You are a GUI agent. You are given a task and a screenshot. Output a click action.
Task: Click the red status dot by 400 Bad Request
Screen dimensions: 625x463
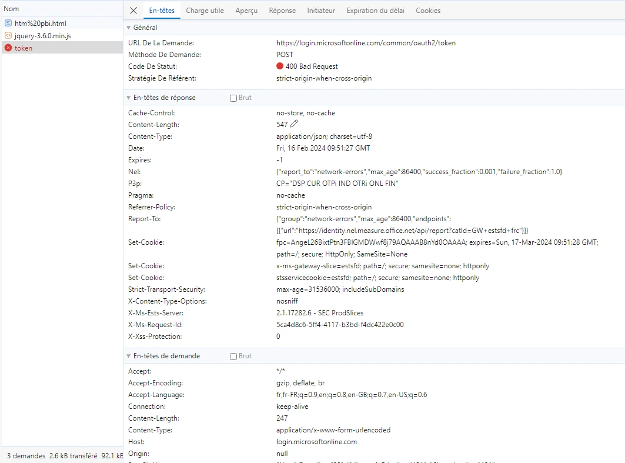click(280, 66)
